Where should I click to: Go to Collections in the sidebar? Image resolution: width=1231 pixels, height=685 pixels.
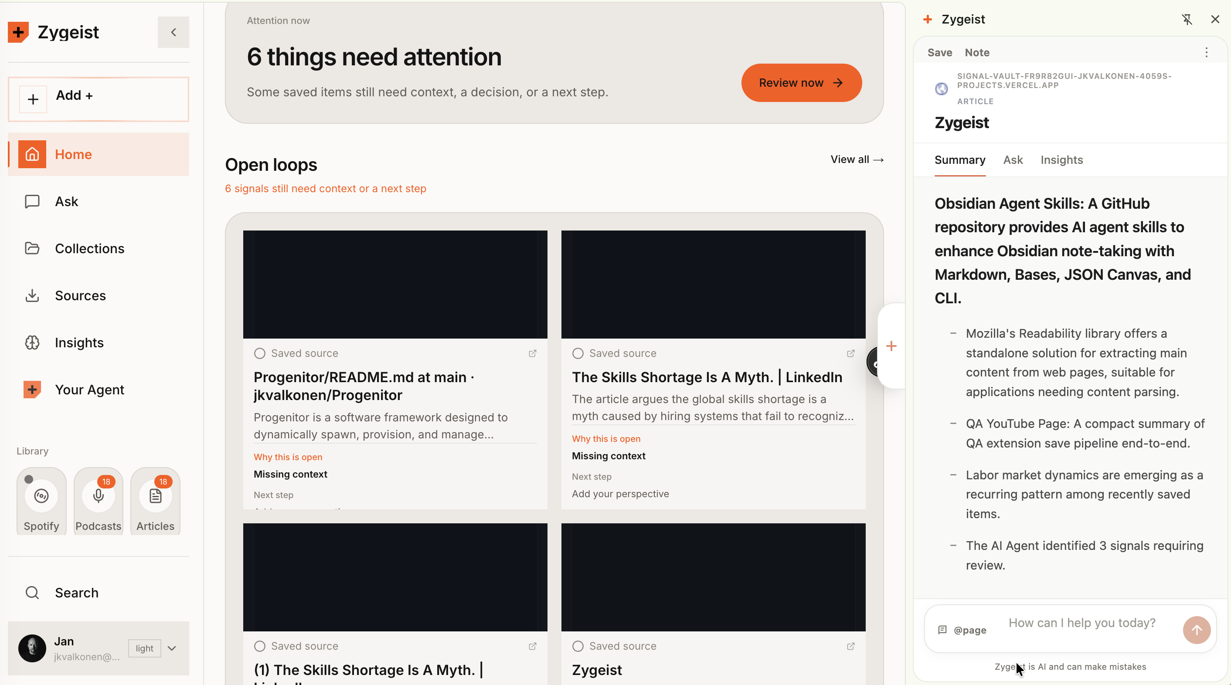99,248
